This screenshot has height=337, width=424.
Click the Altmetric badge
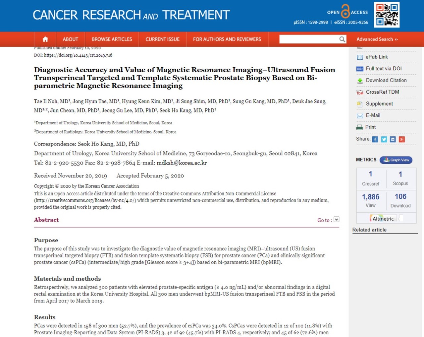pos(383,218)
